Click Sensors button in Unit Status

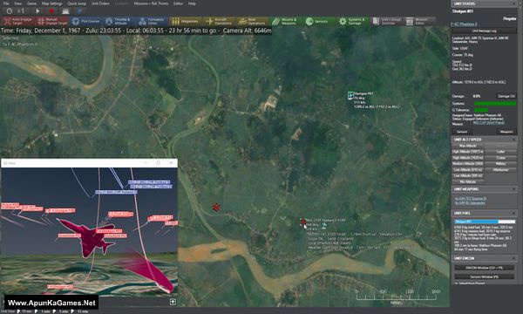[462, 132]
